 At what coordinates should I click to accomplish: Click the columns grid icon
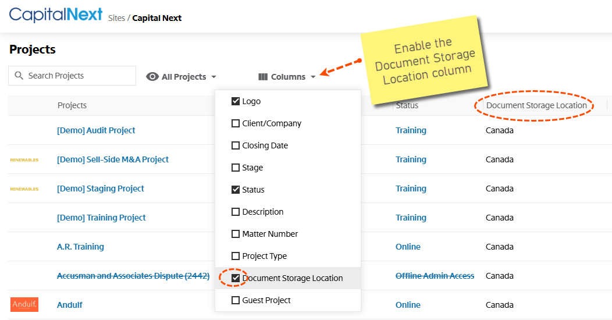tap(263, 77)
